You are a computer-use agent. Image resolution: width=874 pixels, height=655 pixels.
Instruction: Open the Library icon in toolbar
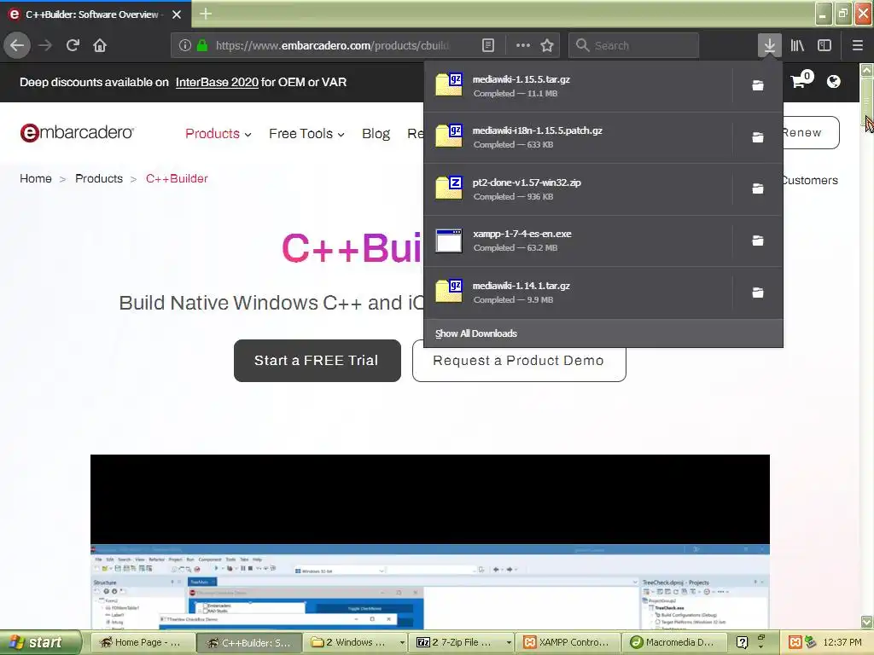[797, 45]
